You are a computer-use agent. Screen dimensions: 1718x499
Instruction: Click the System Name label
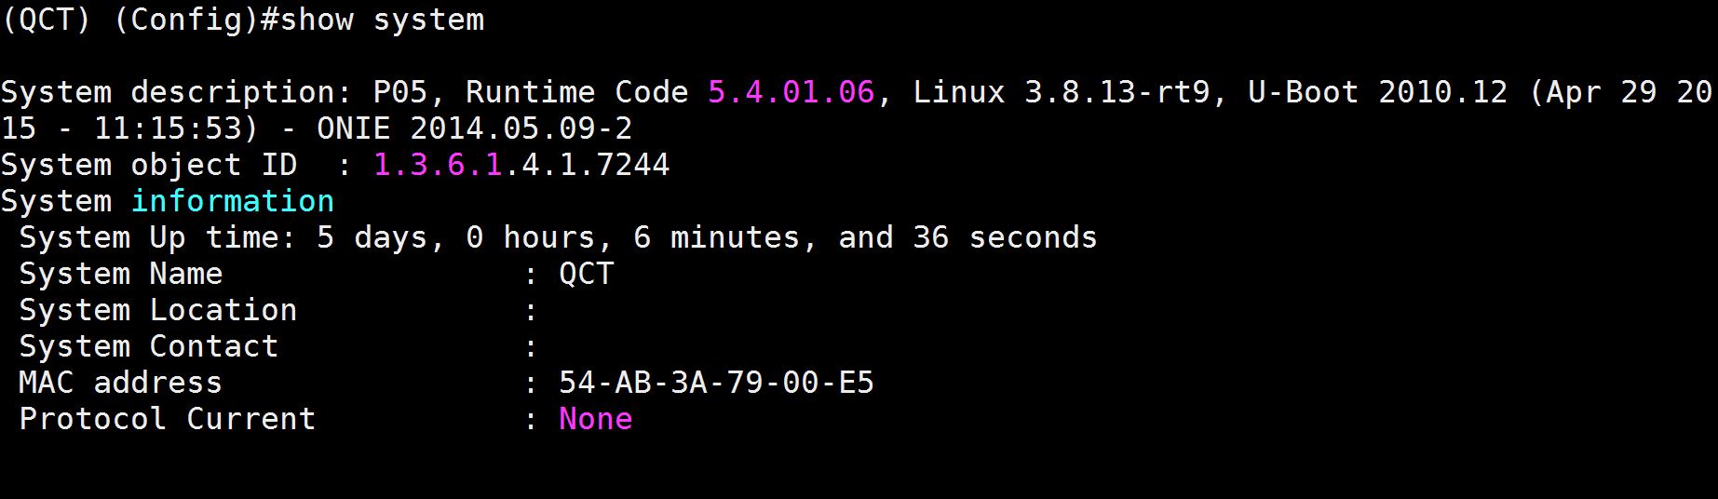coord(120,274)
